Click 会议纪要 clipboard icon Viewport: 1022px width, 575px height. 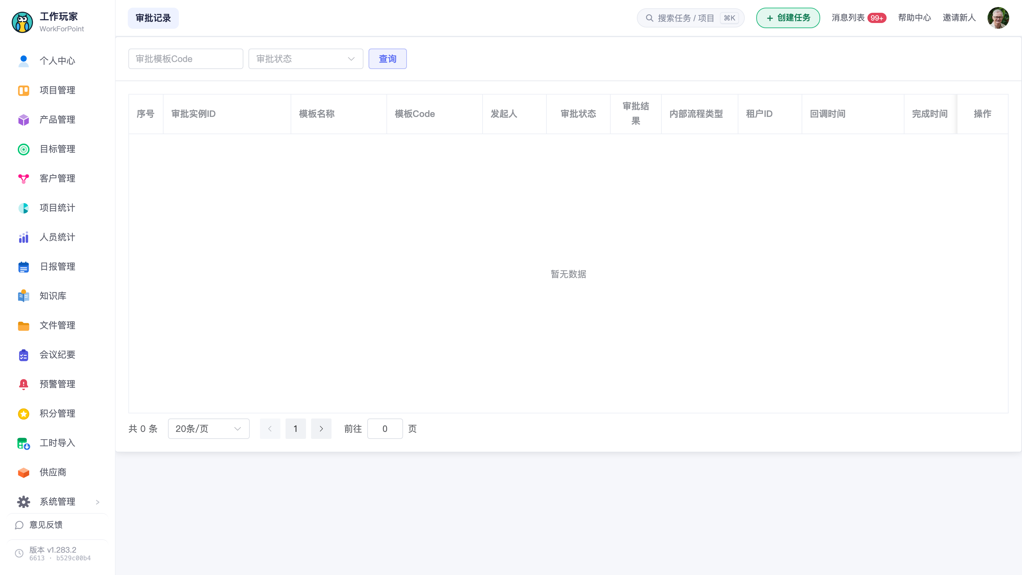tap(23, 355)
